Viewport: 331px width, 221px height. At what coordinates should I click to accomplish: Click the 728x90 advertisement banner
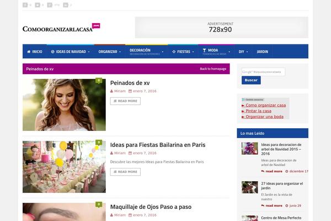tap(222, 28)
